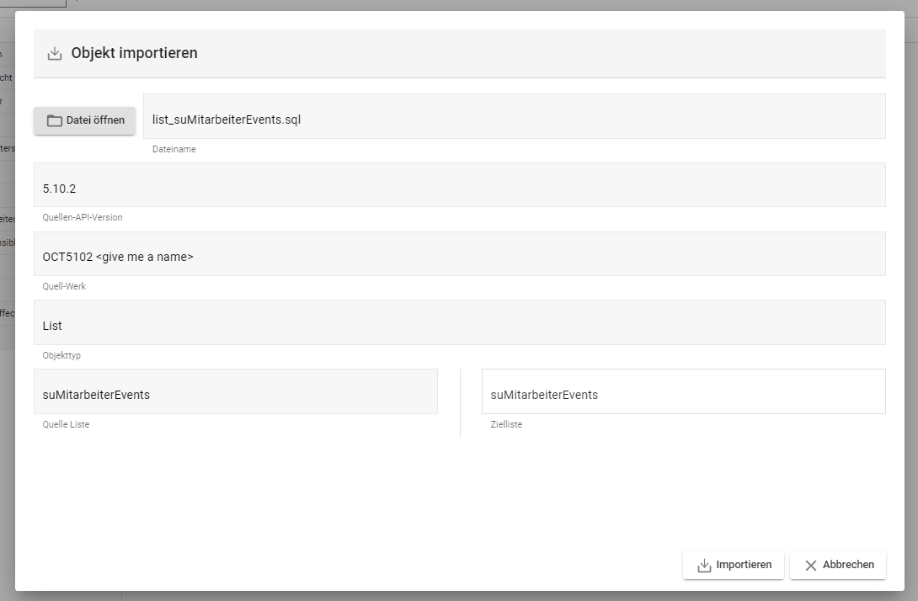This screenshot has width=918, height=601.
Task: Select the Quellen-API-Version field with 5.10.2
Action: tap(459, 188)
